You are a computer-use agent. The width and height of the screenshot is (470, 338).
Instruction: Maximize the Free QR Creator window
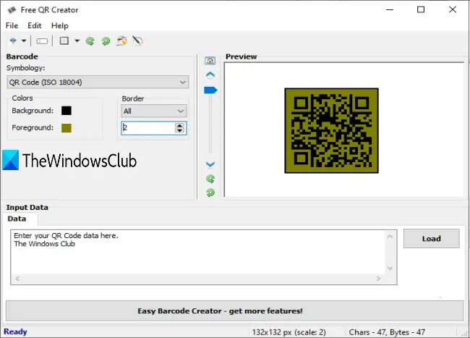tap(421, 9)
